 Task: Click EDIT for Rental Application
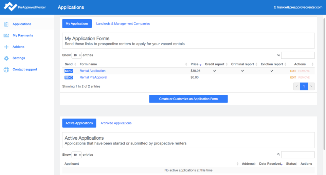click(293, 71)
